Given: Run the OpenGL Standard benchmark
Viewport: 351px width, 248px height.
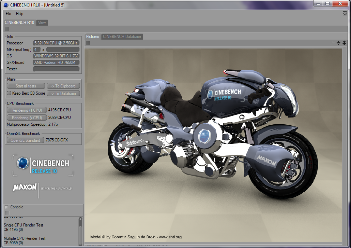Looking at the screenshot, I should tap(25, 140).
